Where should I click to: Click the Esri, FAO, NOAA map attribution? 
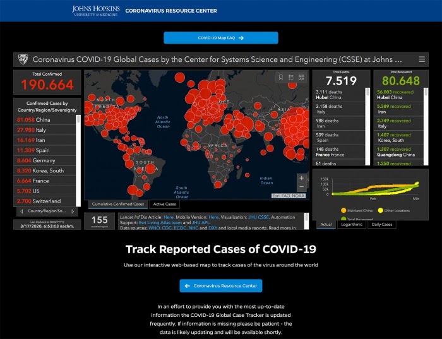[x=289, y=196]
